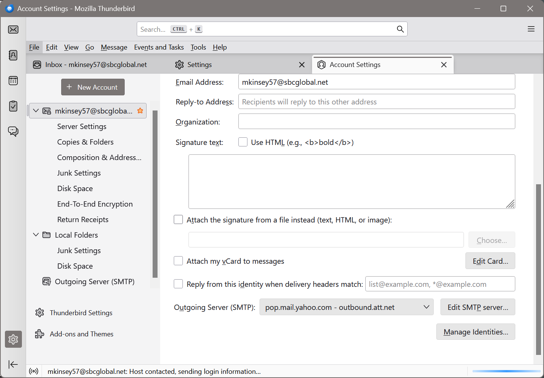Viewport: 544px width, 378px height.
Task: Click the magnifying glass search icon
Action: pyautogui.click(x=400, y=29)
